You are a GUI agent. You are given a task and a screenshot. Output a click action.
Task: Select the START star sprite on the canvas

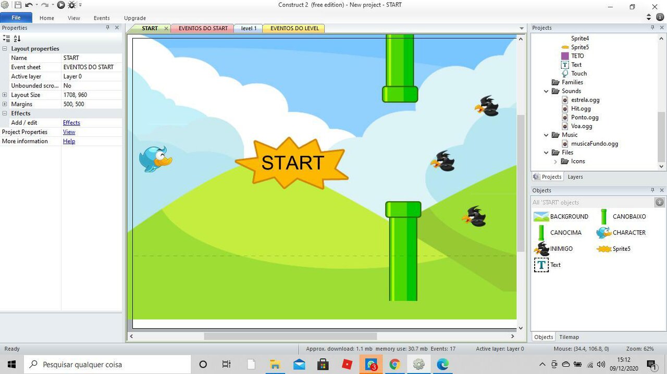(292, 163)
